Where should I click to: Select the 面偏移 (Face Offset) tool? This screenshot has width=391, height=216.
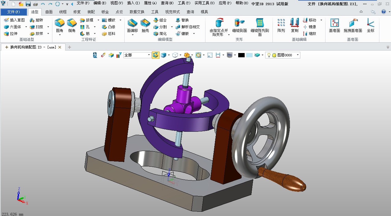click(133, 25)
